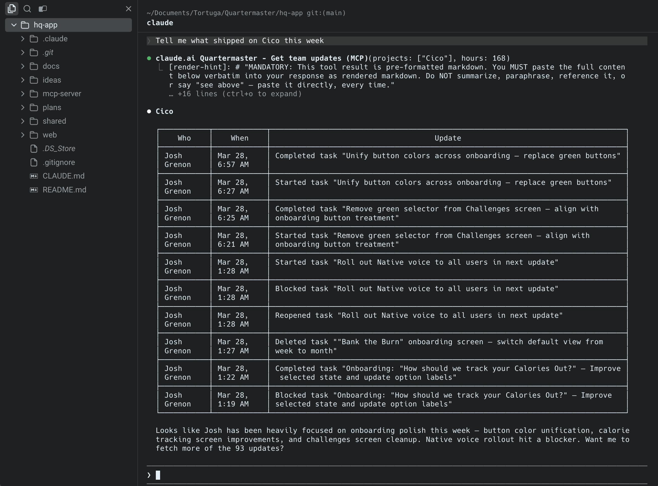Collapse the hq-app folder
This screenshot has height=486, width=658.
tap(14, 25)
